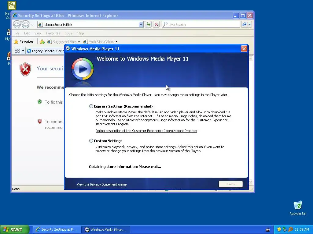Open the Help menu in Internet Explorer

coord(80,33)
